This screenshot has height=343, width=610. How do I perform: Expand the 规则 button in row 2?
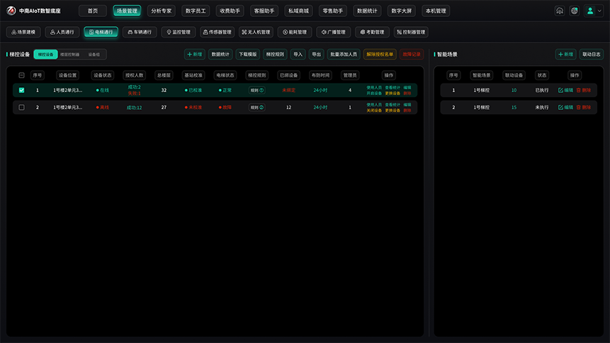coord(256,108)
